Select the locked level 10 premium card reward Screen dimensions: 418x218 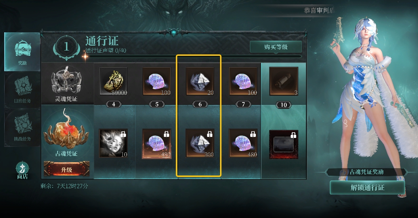[284, 144]
